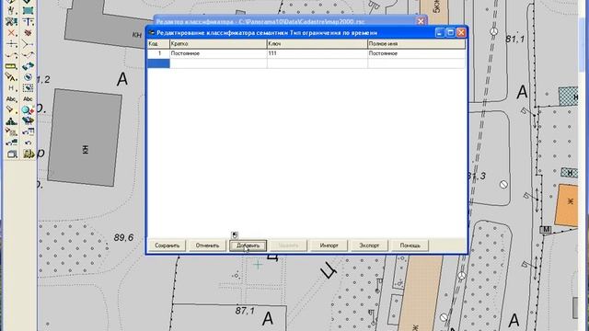Image resolution: width=589 pixels, height=331 pixels.
Task: Click the dashed selection frame tool
Action: (x=28, y=88)
